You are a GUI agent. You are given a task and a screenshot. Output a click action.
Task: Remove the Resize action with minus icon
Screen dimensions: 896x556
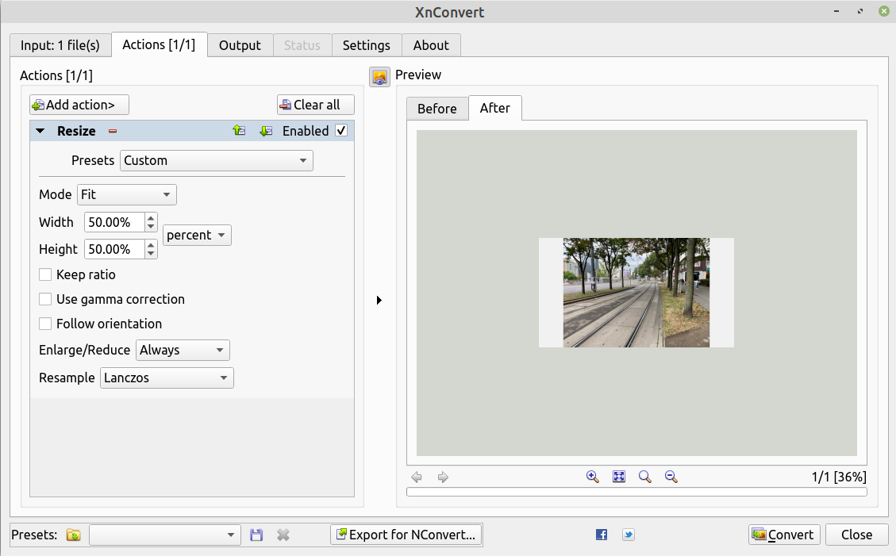(x=113, y=132)
